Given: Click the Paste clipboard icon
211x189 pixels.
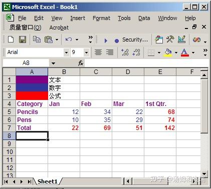Looking at the screenshot, I should (x=49, y=39).
